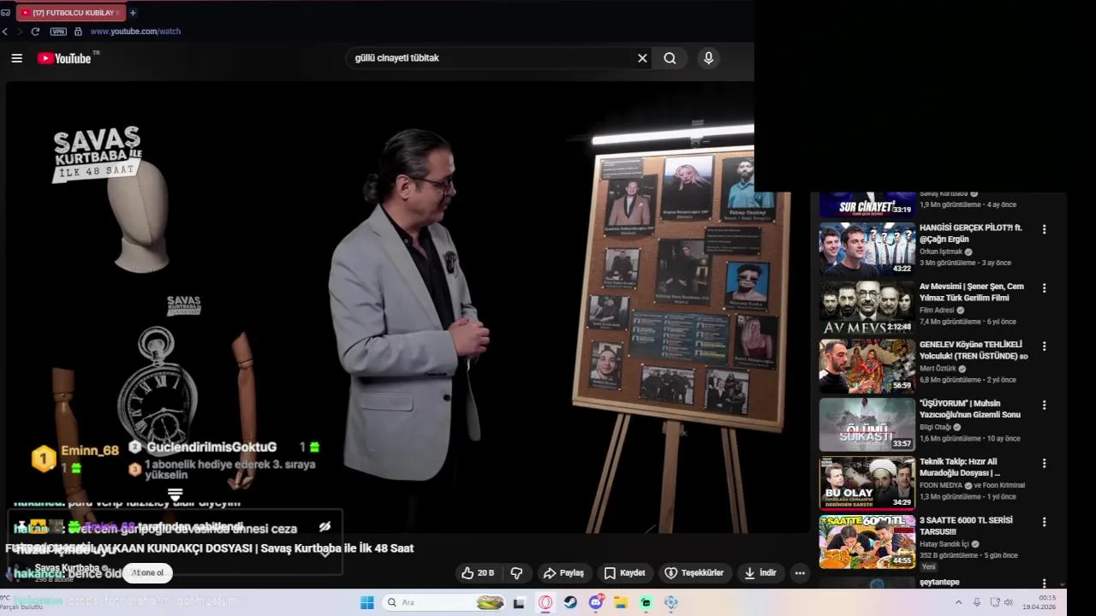
Task: Open Opera browser from taskbar
Action: (545, 602)
